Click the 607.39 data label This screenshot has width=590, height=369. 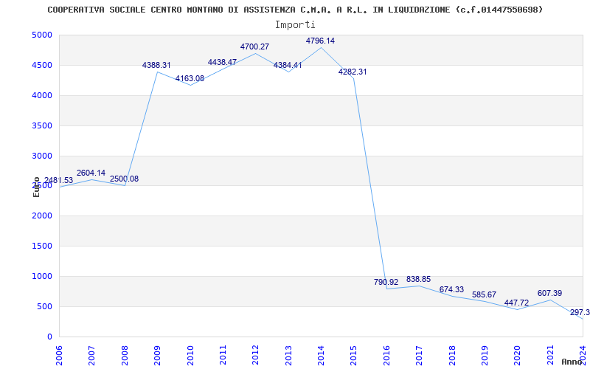point(549,293)
